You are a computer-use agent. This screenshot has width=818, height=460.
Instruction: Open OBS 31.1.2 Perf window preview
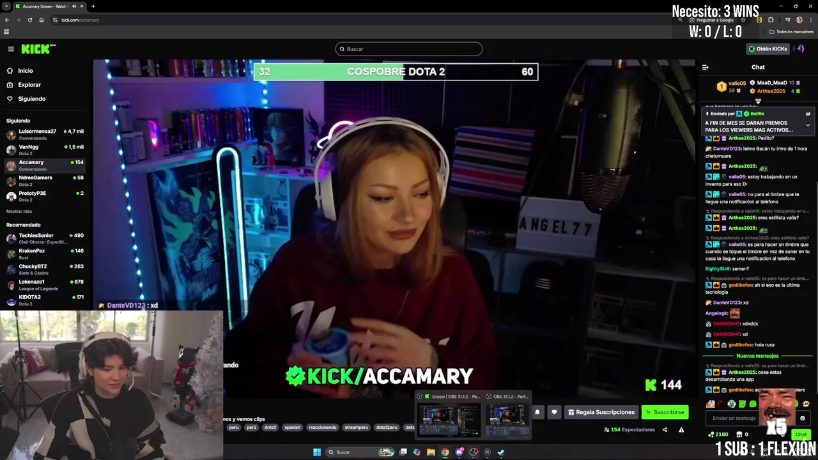507,415
